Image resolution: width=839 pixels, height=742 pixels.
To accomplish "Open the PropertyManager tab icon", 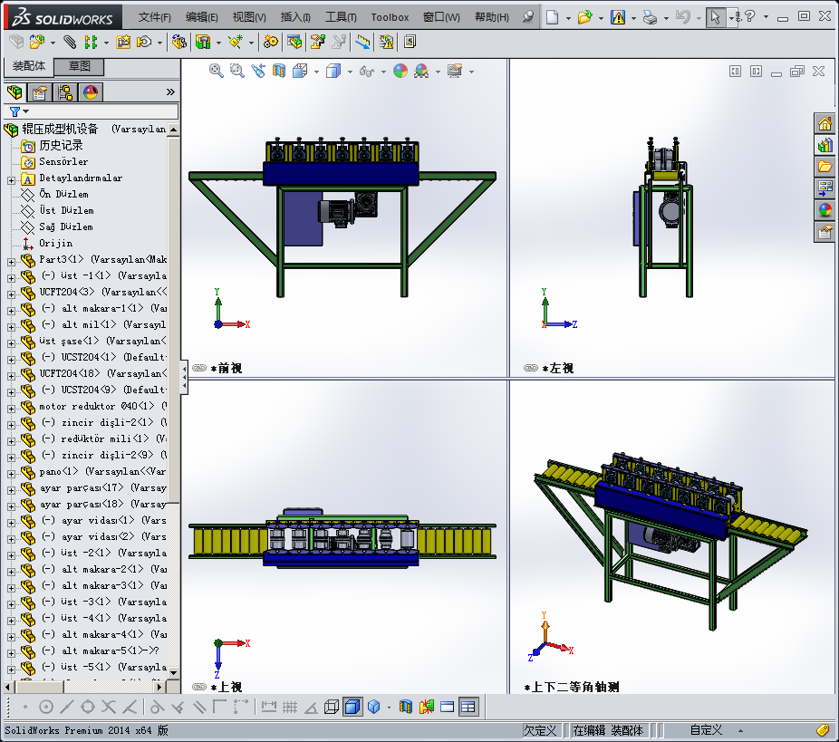I will tap(40, 92).
